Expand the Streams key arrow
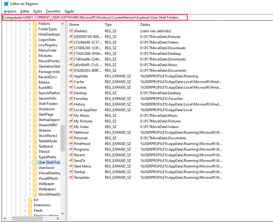273x222 pixels. pyautogui.click(x=30, y=130)
